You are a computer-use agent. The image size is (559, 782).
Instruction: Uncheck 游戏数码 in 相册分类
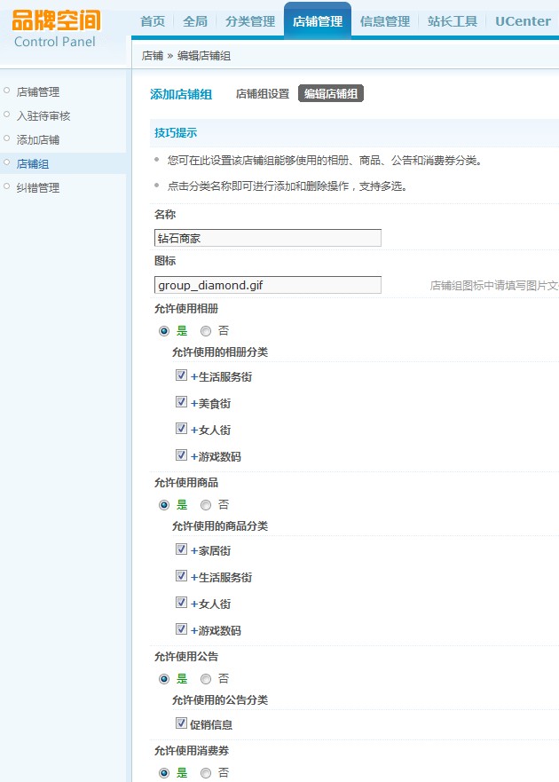(182, 454)
